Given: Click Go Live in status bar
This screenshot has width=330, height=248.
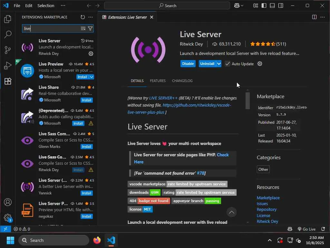Looking at the screenshot, I should click(307, 229).
